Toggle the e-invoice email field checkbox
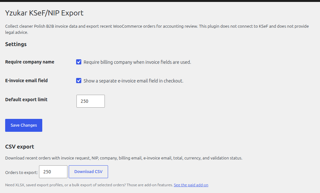 tap(79, 81)
